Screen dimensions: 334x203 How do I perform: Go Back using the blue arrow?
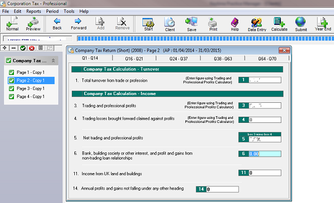click(57, 24)
